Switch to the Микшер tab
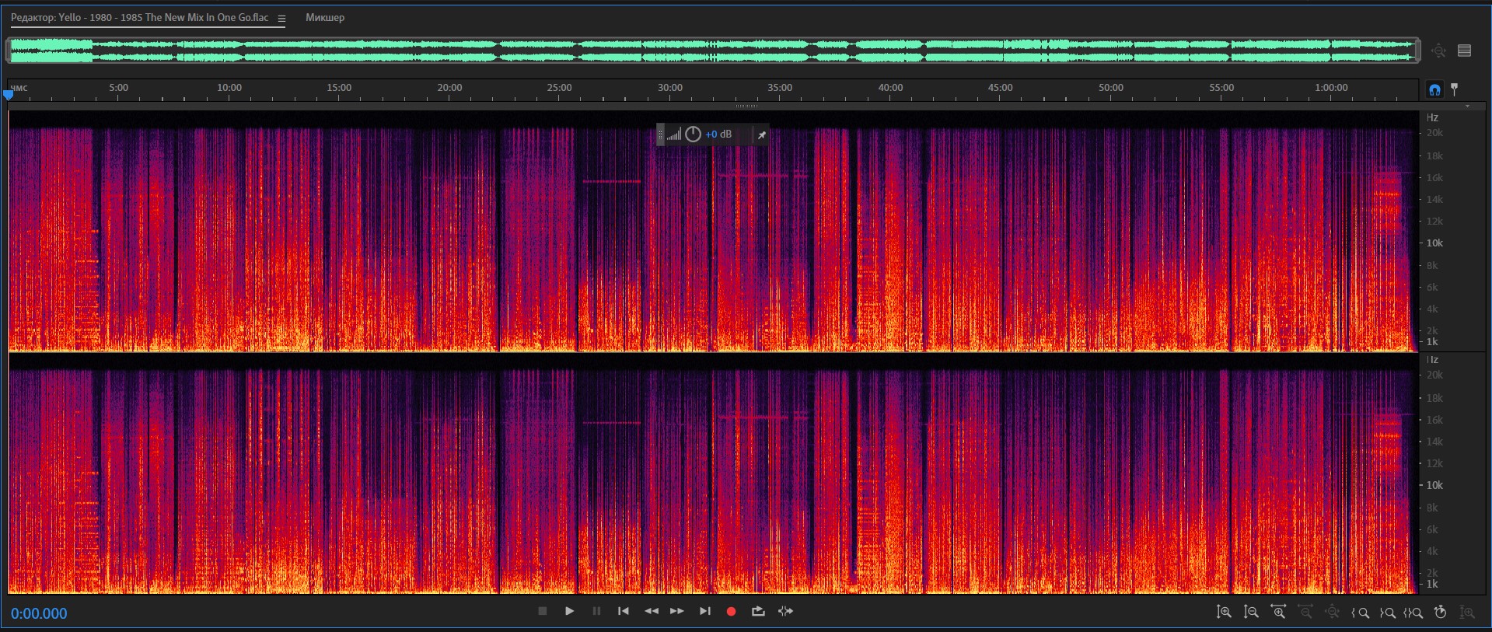 point(325,18)
